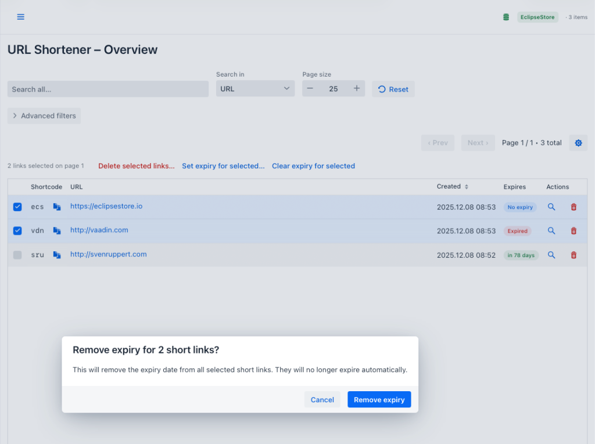View details of the vdn link via magnifier
Viewport: 595px width, 444px height.
pyautogui.click(x=551, y=230)
